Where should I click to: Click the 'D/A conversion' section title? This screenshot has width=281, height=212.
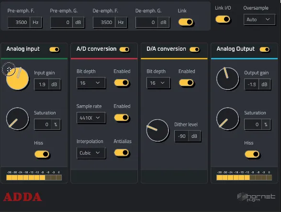coord(166,49)
